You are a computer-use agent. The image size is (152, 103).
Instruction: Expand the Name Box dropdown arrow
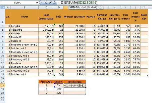[37, 2]
